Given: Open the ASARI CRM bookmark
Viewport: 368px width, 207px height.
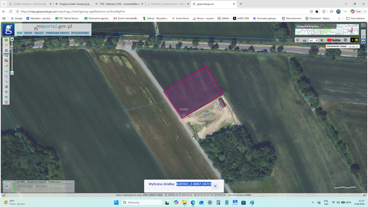Looking at the screenshot, I should [241, 18].
